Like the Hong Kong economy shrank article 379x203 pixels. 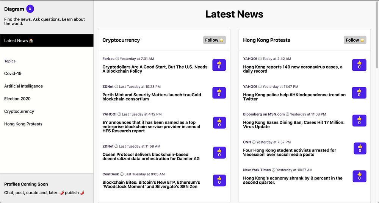click(359, 176)
